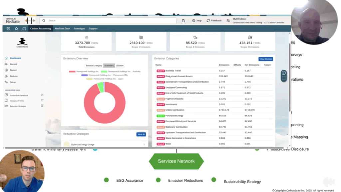
Task: Click the CarbonSuite logo in the sidebar
Action: click(22, 43)
